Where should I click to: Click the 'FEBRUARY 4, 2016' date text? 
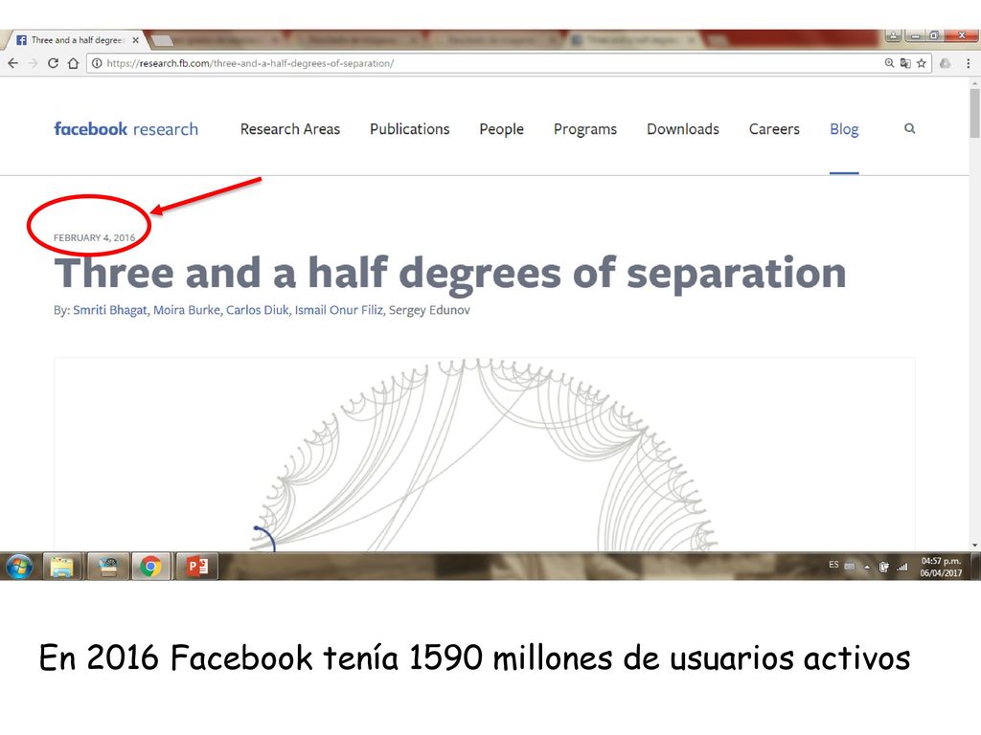[95, 237]
